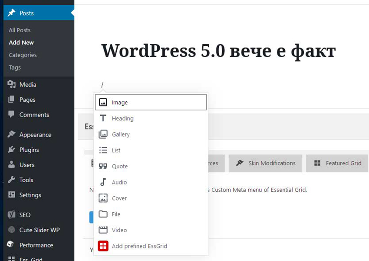Click the Performance cube icon
This screenshot has width=369, height=261.
coord(10,244)
